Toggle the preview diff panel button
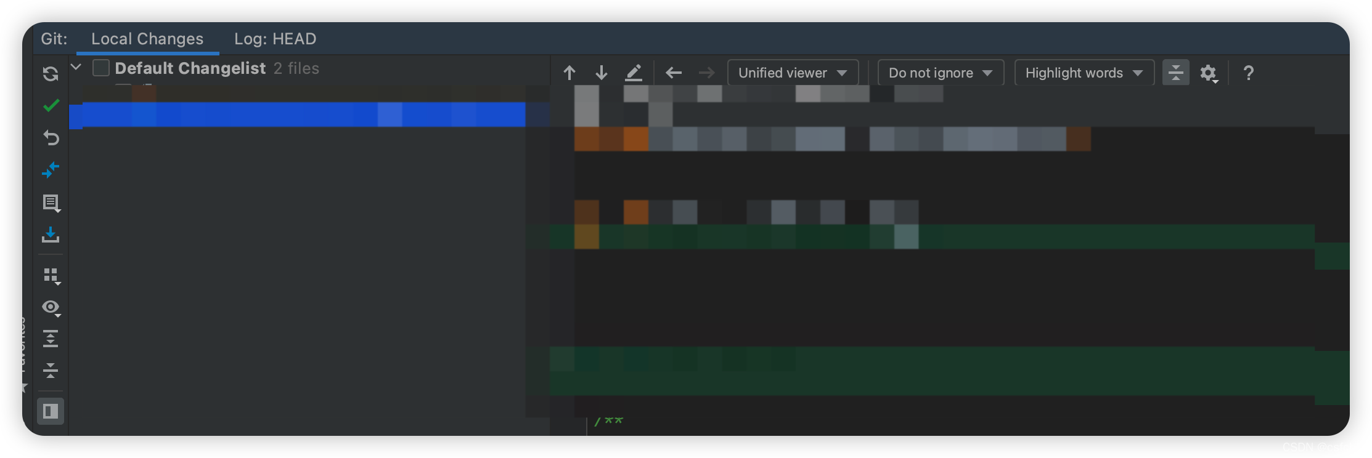Image resolution: width=1372 pixels, height=458 pixels. tap(51, 411)
